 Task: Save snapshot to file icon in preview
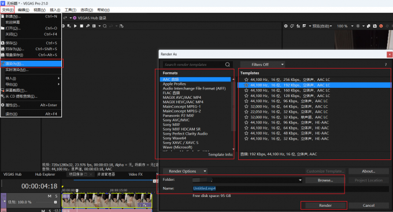click(x=375, y=26)
